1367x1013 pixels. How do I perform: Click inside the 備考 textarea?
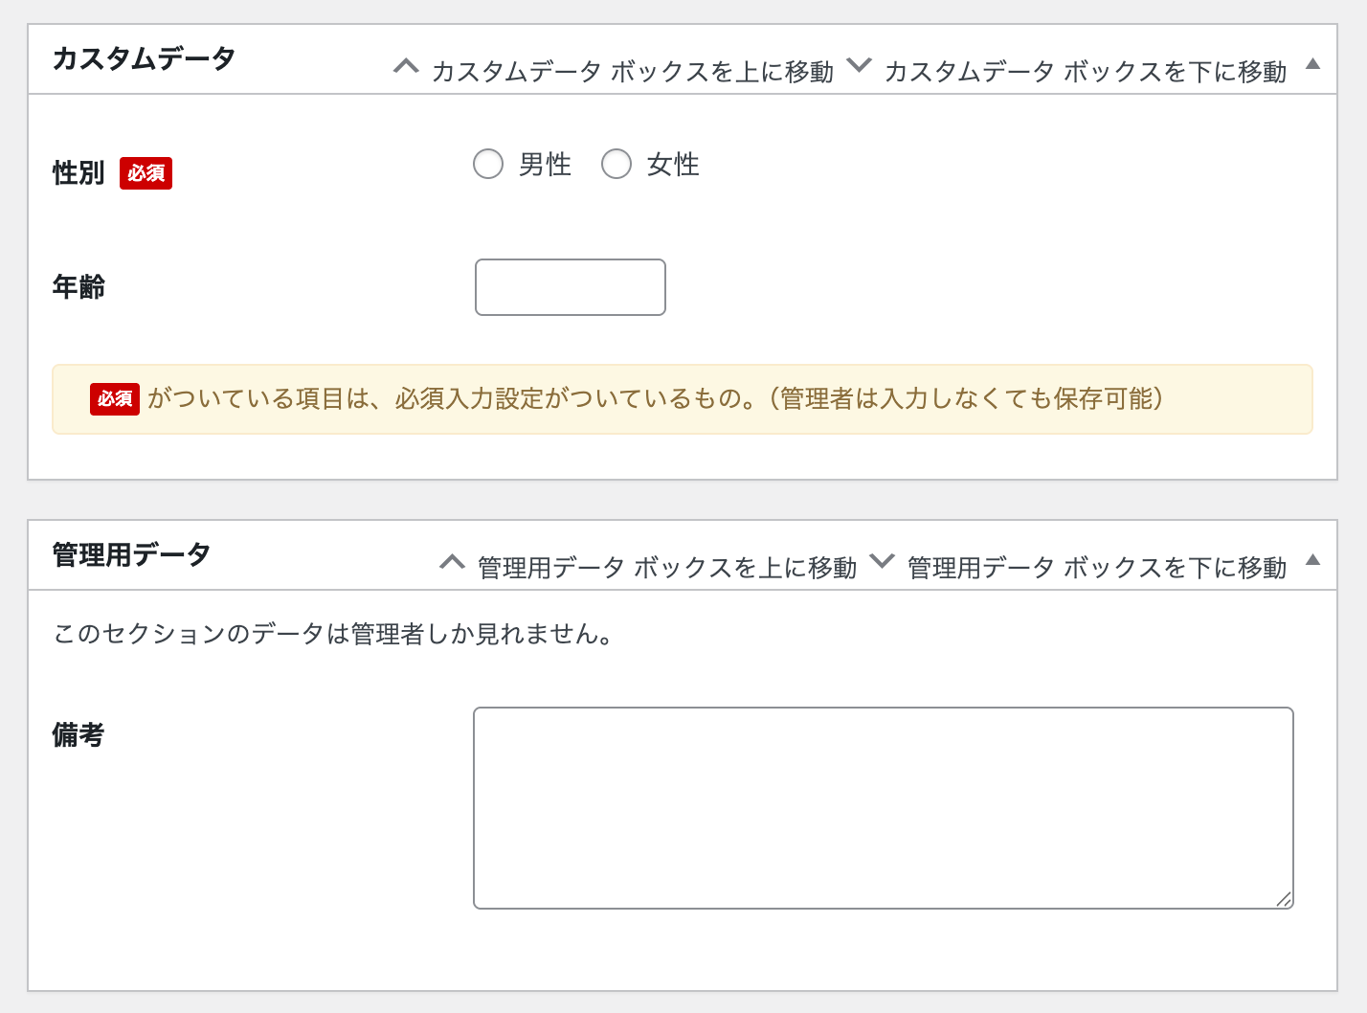pyautogui.click(x=883, y=808)
